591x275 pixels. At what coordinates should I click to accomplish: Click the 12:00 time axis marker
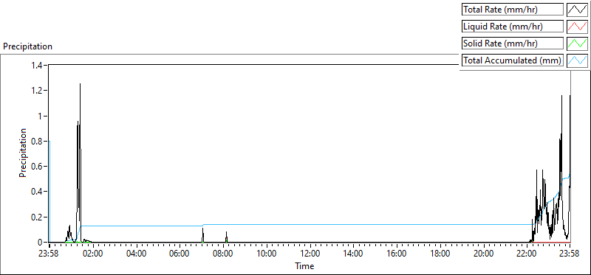tap(310, 253)
